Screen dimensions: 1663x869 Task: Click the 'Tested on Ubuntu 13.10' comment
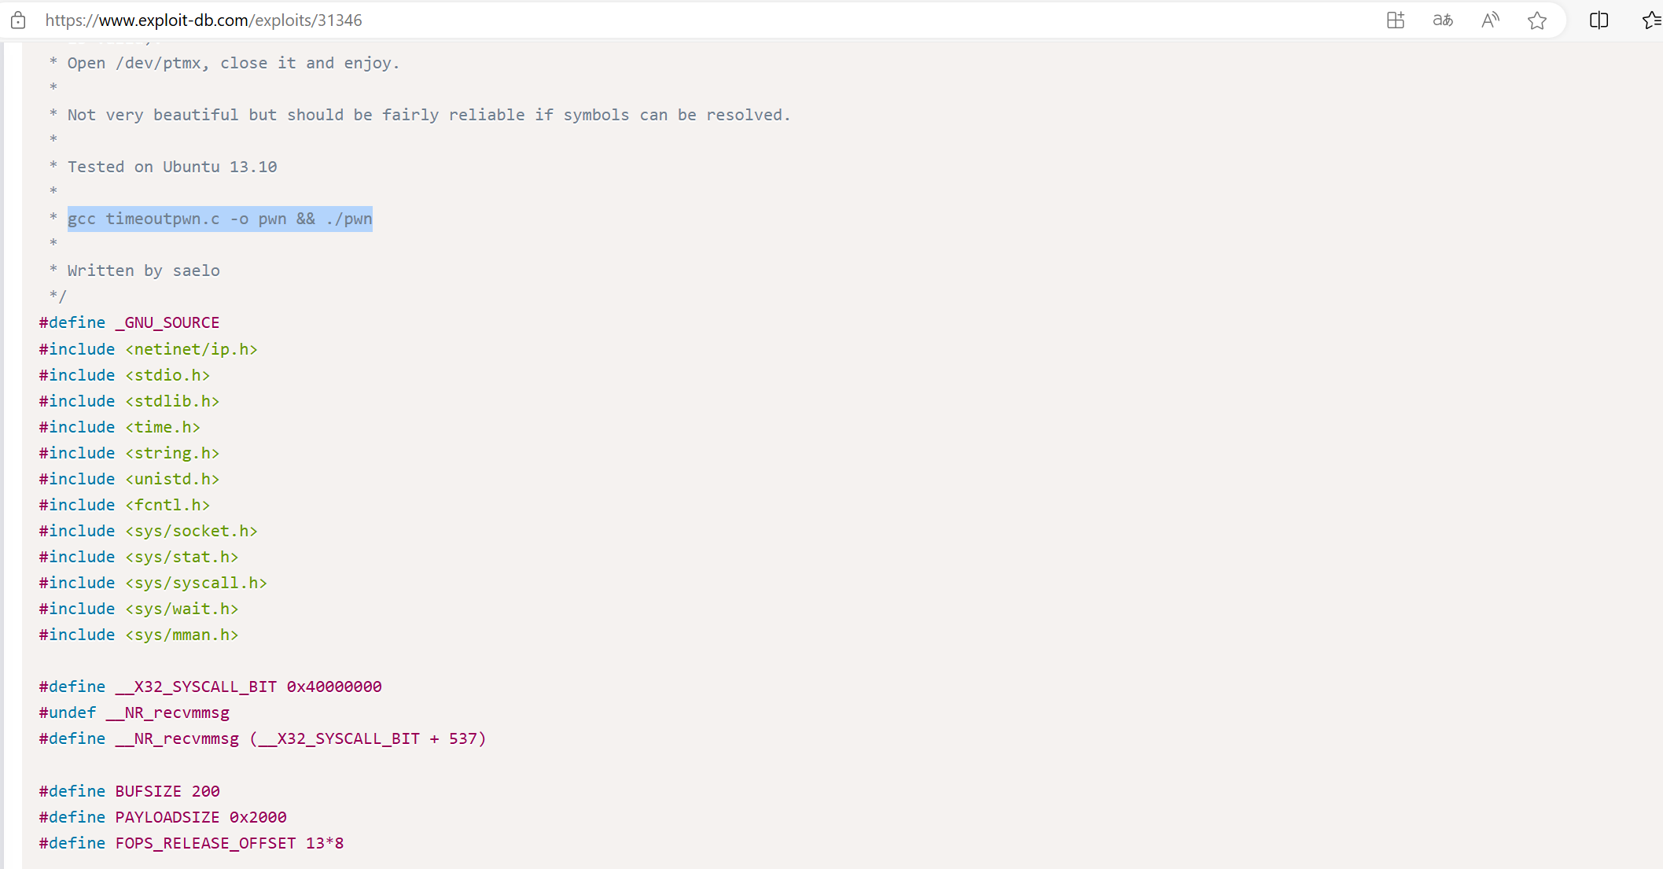(171, 167)
